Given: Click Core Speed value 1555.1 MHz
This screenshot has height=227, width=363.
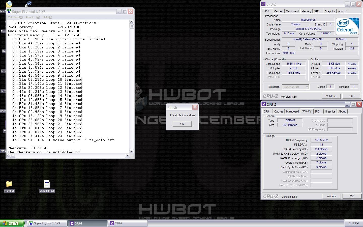Looking at the screenshot, I should click(294, 64).
